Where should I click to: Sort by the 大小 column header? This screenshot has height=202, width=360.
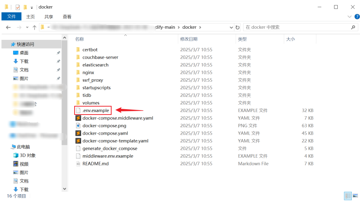(x=290, y=39)
